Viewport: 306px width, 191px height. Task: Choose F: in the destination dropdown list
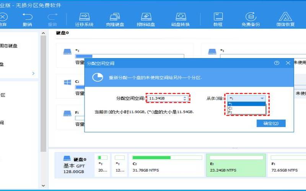point(246,112)
